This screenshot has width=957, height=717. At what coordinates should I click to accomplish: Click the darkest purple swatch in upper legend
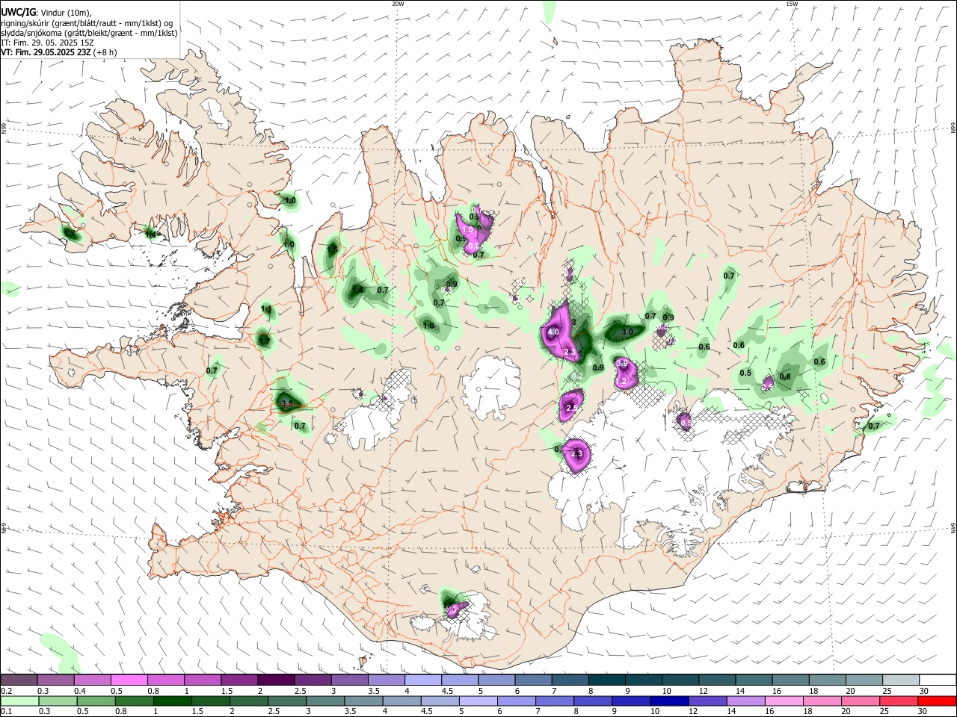pos(276,680)
